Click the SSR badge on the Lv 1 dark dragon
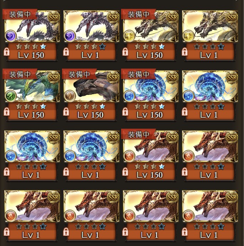The image size is (244, 246). point(113,17)
